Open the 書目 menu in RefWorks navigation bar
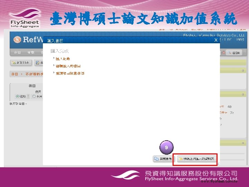Image resolution: width=249 pixels, height=187 pixels. (17, 53)
